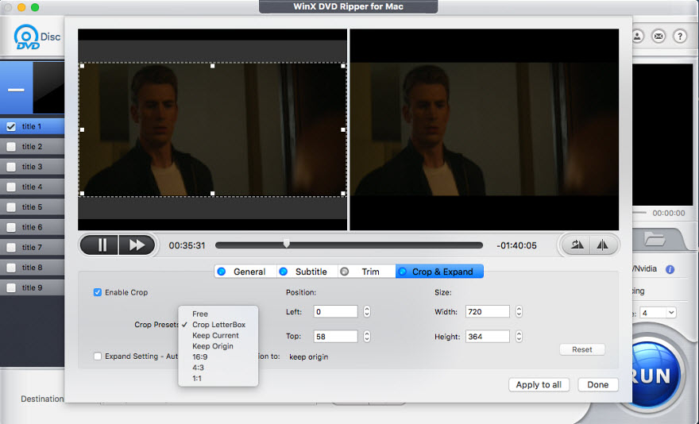
Task: Click the mail envelope icon
Action: 658,37
